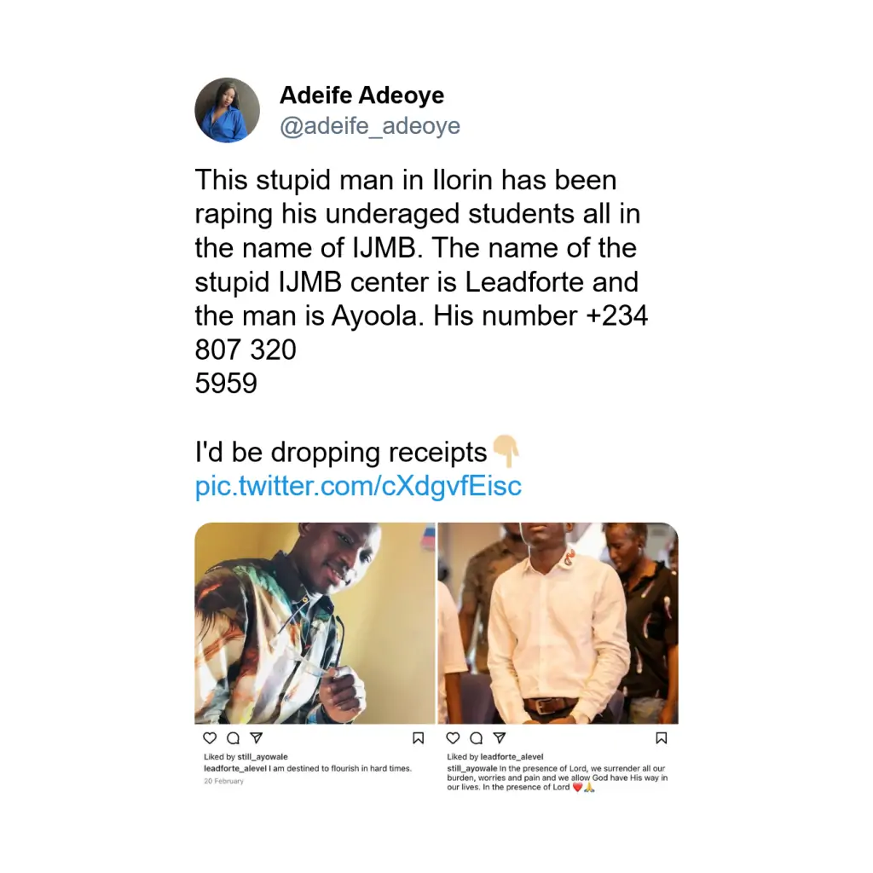The image size is (873, 873).
Task: Like the left post with the heart icon
Action: point(210,738)
